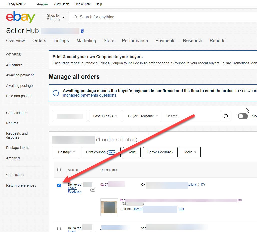The width and height of the screenshot is (257, 232).
Task: Open the blurred status filter dropdown
Action: [x=70, y=116]
